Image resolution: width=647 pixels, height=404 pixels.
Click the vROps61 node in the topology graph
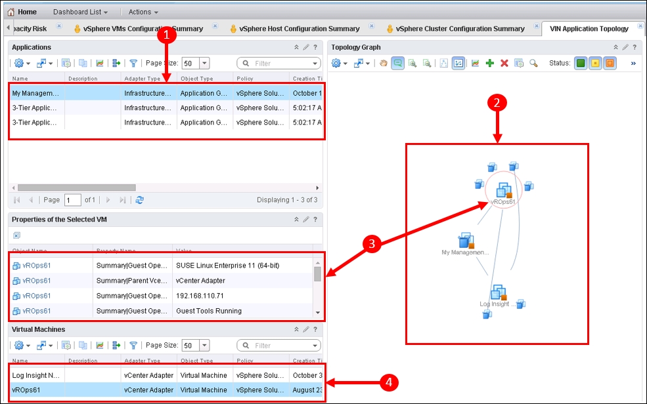(x=503, y=191)
